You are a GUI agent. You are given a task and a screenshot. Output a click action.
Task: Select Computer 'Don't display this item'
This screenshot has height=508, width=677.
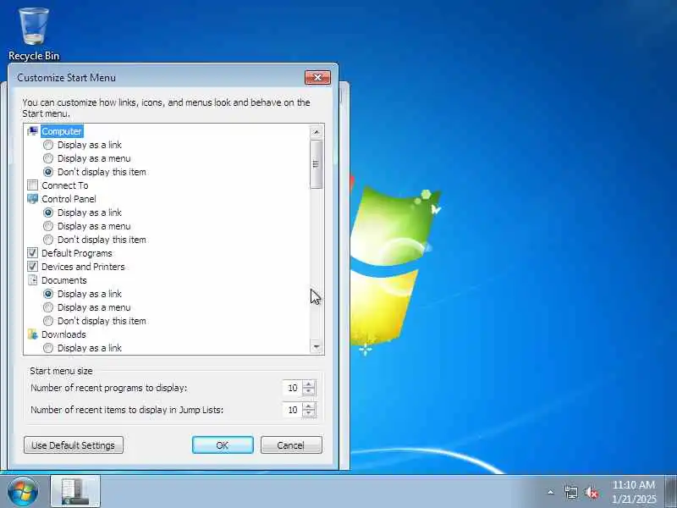pyautogui.click(x=48, y=172)
